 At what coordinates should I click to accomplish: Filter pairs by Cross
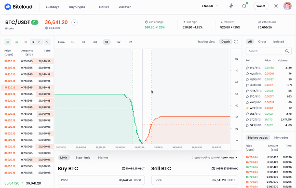point(262,42)
